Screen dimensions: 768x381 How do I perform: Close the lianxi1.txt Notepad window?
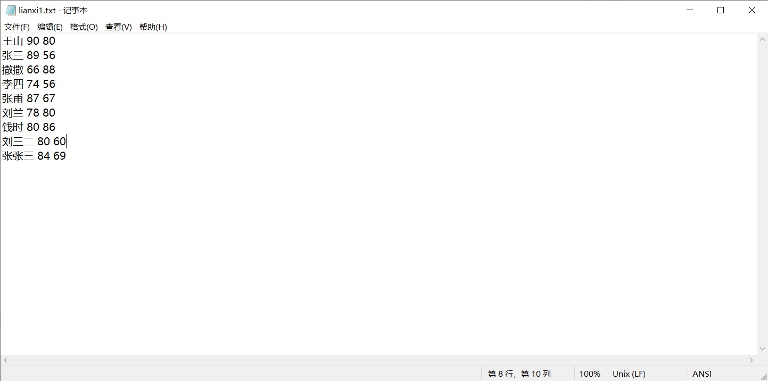(752, 10)
